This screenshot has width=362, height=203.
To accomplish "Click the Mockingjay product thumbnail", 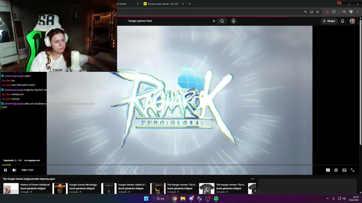I will pyautogui.click(x=60, y=189).
